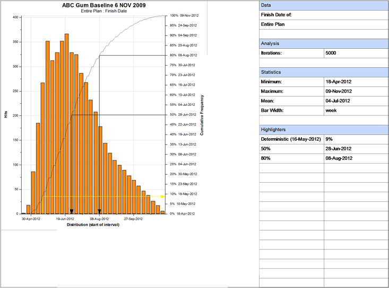Click the Distribution (start of interval) label
389x288 pixels.
(93, 224)
